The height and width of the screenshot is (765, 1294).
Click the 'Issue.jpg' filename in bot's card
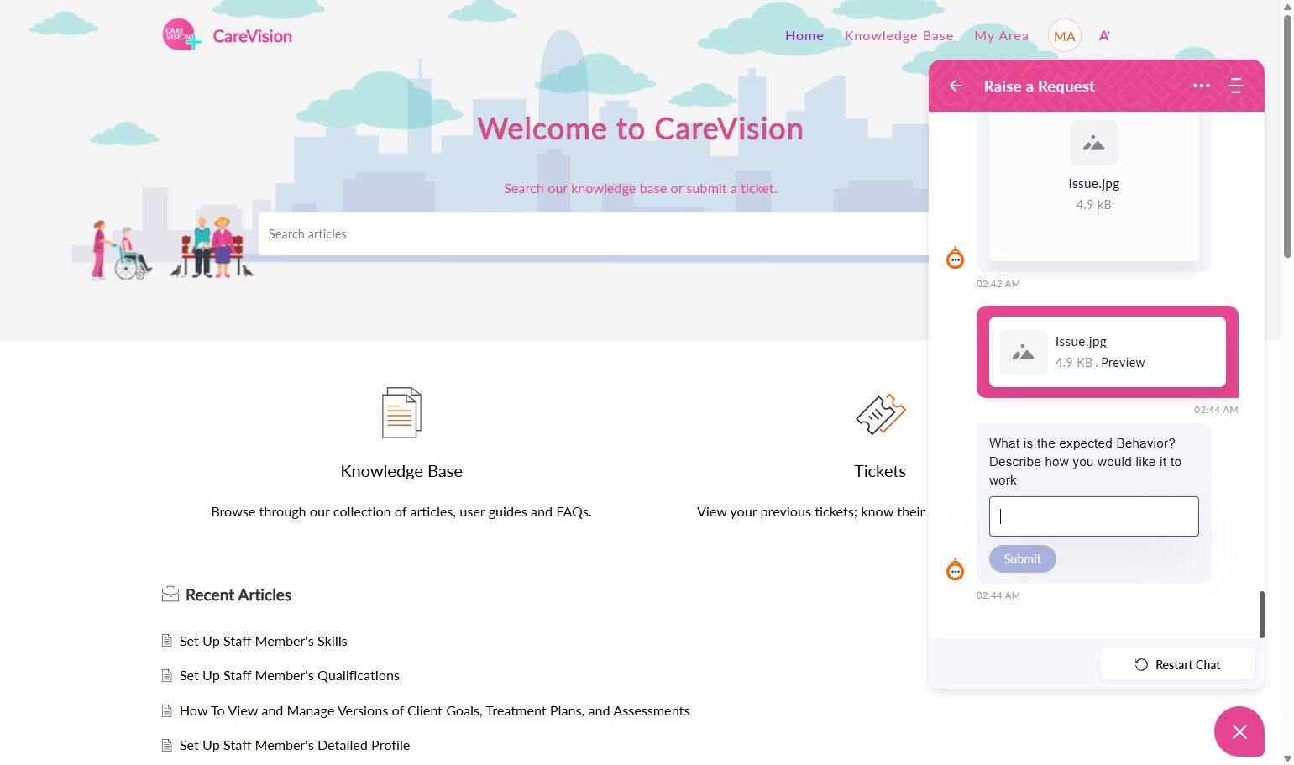click(x=1093, y=184)
